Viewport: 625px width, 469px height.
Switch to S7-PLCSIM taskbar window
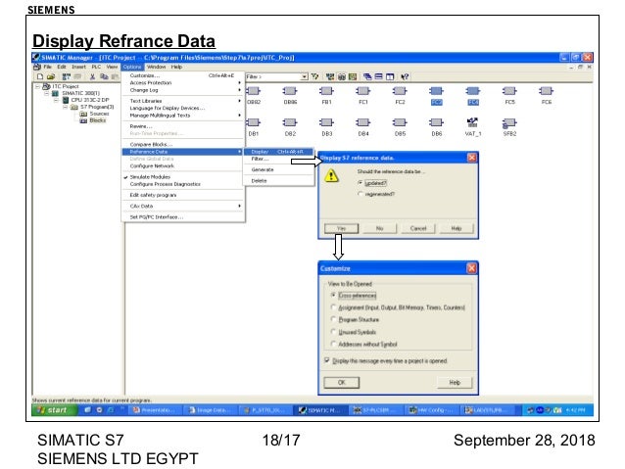pos(376,410)
